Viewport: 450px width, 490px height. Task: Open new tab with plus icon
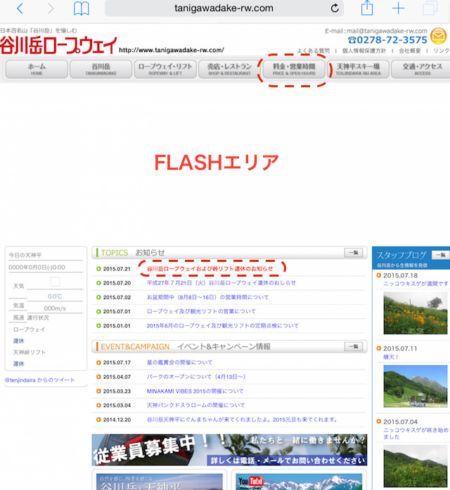(x=399, y=8)
